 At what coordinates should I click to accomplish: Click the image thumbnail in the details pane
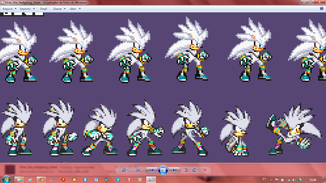(10, 169)
